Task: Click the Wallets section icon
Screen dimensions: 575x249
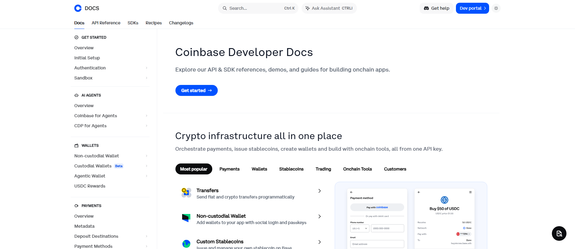Action: [x=76, y=146]
